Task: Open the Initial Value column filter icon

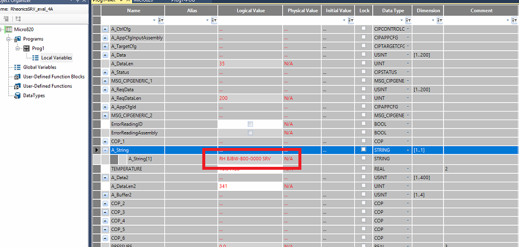Action: click(x=351, y=21)
